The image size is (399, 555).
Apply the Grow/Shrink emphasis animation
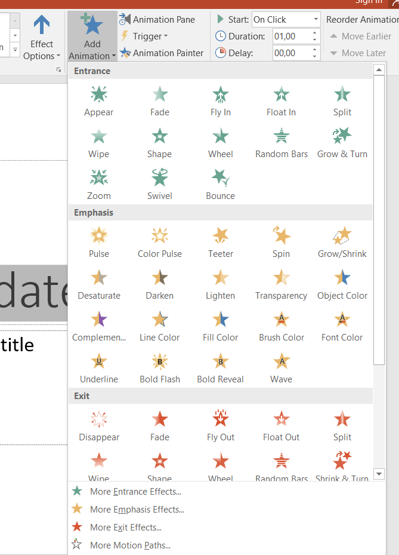point(342,243)
